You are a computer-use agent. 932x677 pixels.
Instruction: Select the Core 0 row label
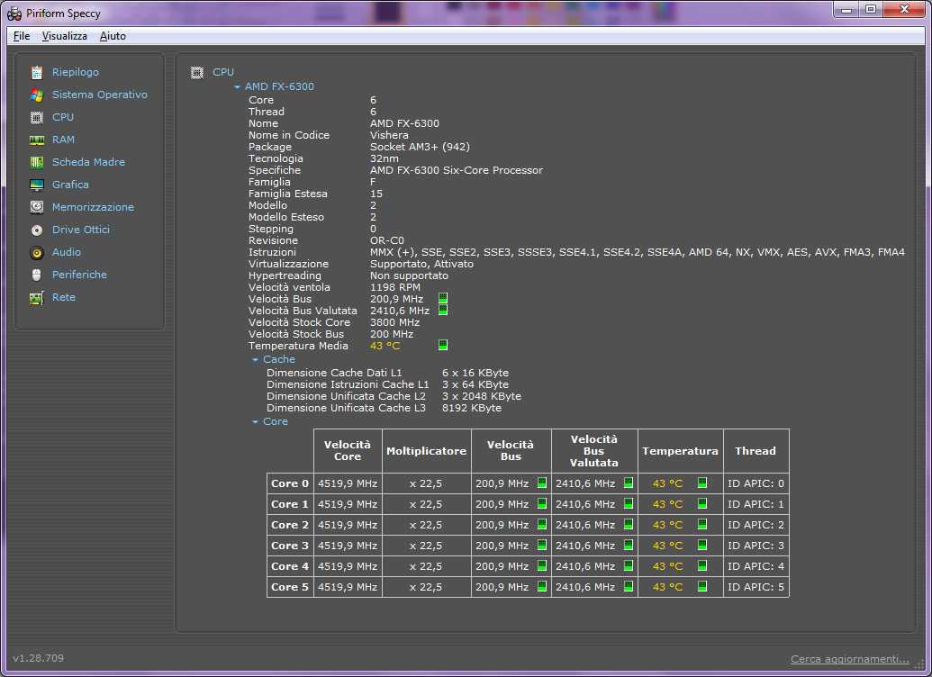[290, 483]
